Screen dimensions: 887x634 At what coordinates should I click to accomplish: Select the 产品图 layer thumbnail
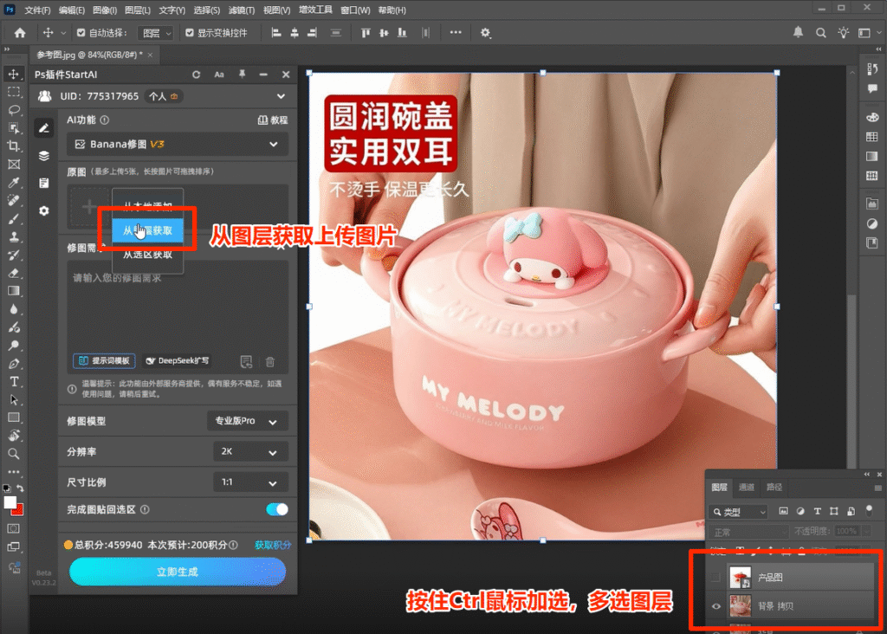(740, 578)
